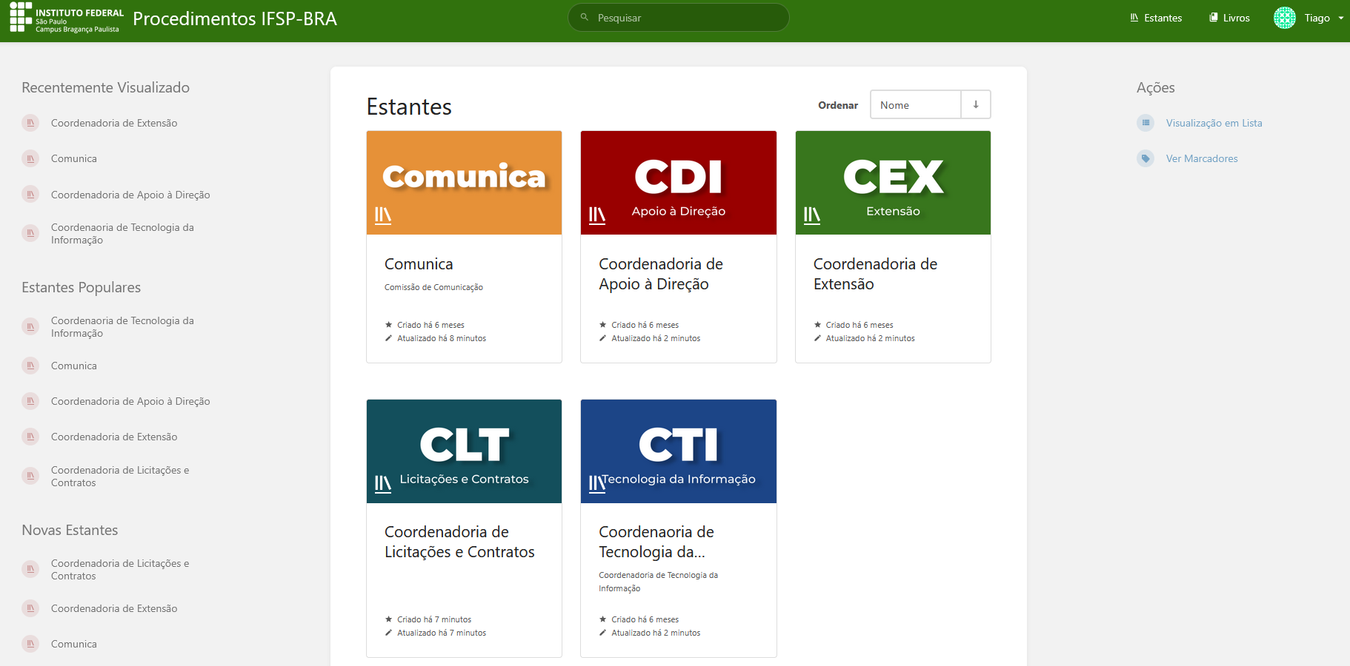This screenshot has height=666, width=1350.
Task: Click shelf icon beside Coordenadoria de Licitações in Novas Estantes
Action: [x=30, y=569]
